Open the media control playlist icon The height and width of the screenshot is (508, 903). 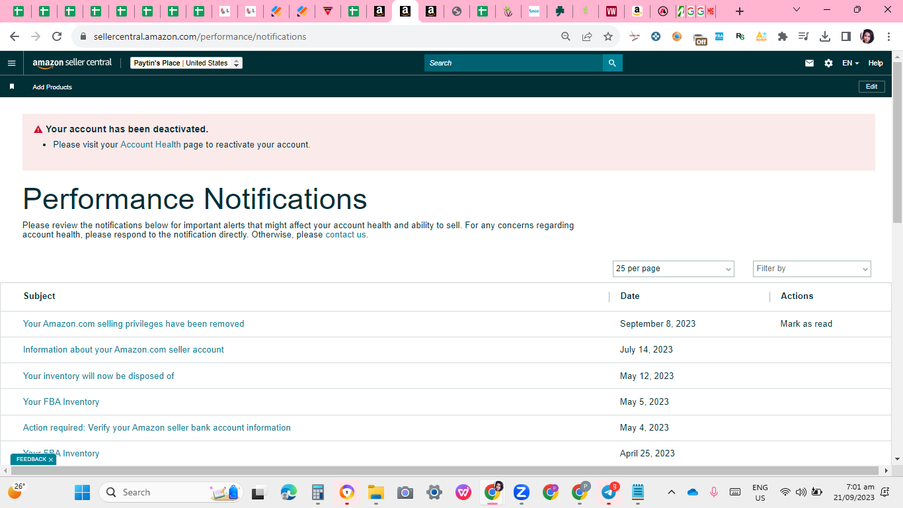(804, 36)
